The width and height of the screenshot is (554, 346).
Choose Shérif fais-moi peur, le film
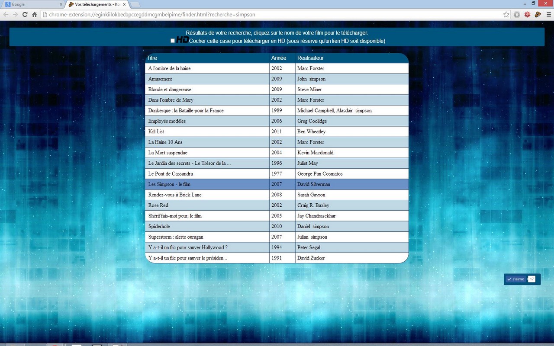pos(175,216)
